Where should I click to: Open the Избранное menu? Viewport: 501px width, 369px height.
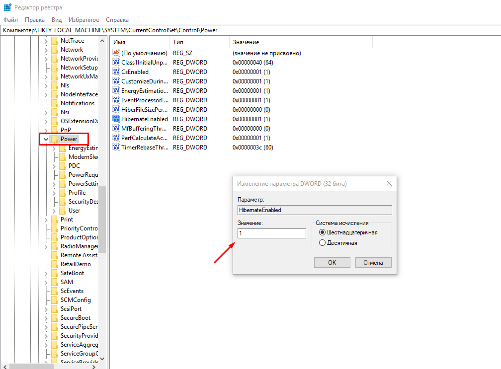(x=83, y=20)
